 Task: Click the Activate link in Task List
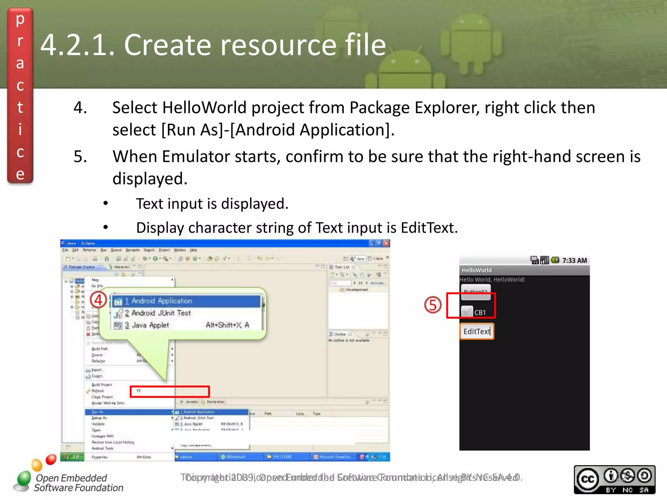pos(377,283)
